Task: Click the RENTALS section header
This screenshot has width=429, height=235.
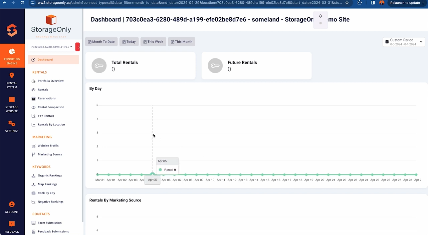Action: tap(39, 72)
